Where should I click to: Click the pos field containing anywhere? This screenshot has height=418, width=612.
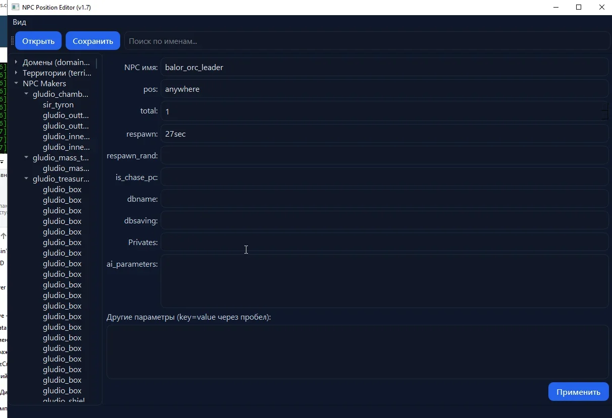tap(384, 89)
